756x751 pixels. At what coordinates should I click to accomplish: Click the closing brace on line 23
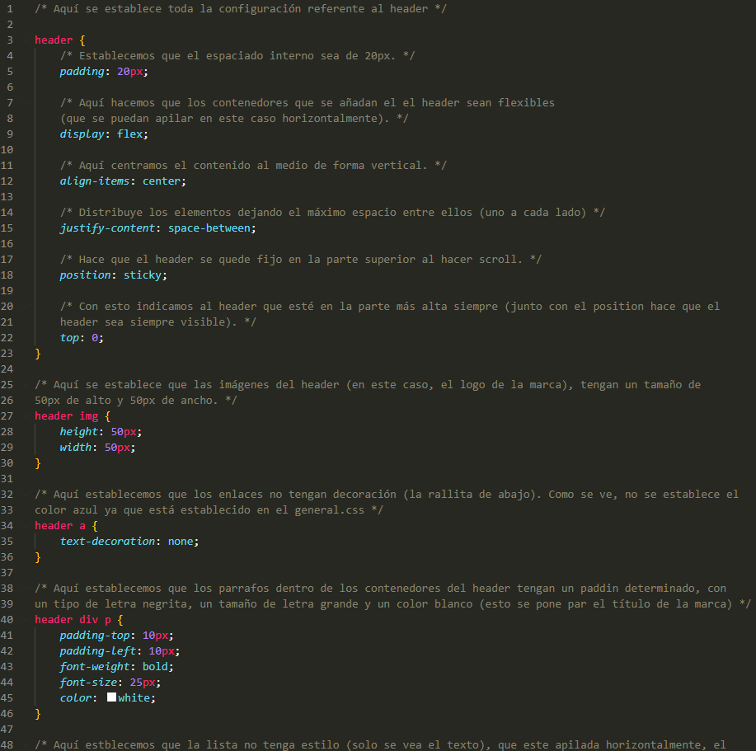[x=38, y=354]
